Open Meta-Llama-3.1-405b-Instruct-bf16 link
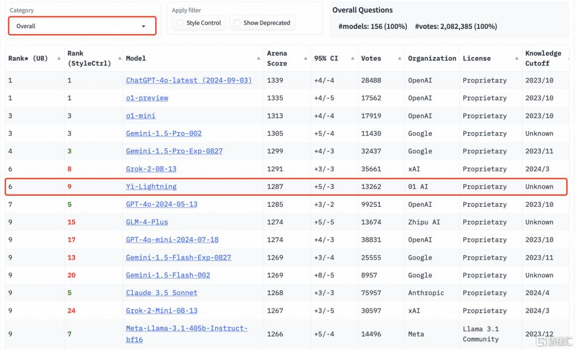This screenshot has width=576, height=350. coord(187,334)
